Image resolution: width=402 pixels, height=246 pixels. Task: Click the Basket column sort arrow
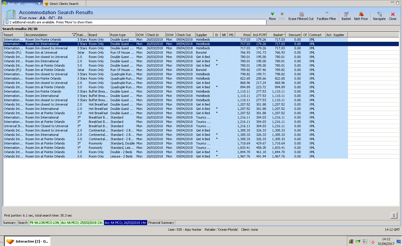point(284,35)
